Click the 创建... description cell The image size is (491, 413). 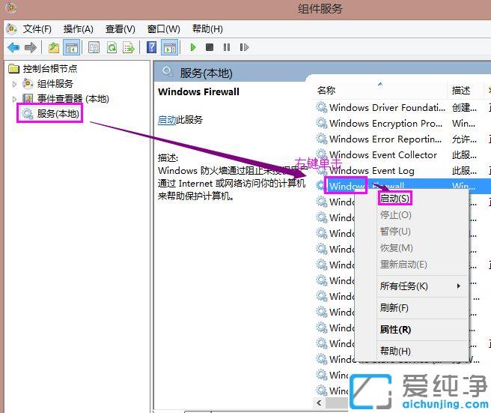point(464,108)
